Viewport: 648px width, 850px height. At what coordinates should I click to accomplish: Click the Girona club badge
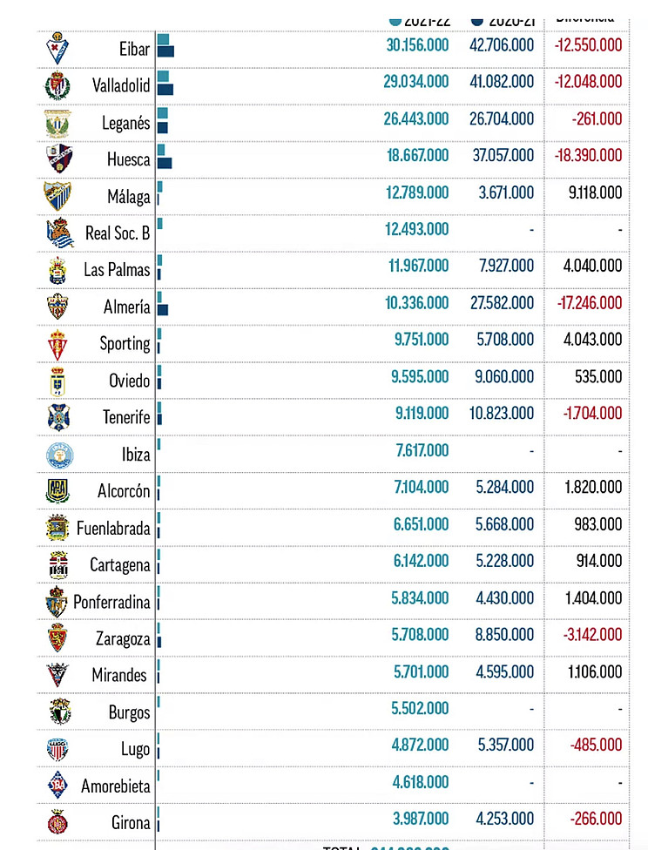click(57, 821)
